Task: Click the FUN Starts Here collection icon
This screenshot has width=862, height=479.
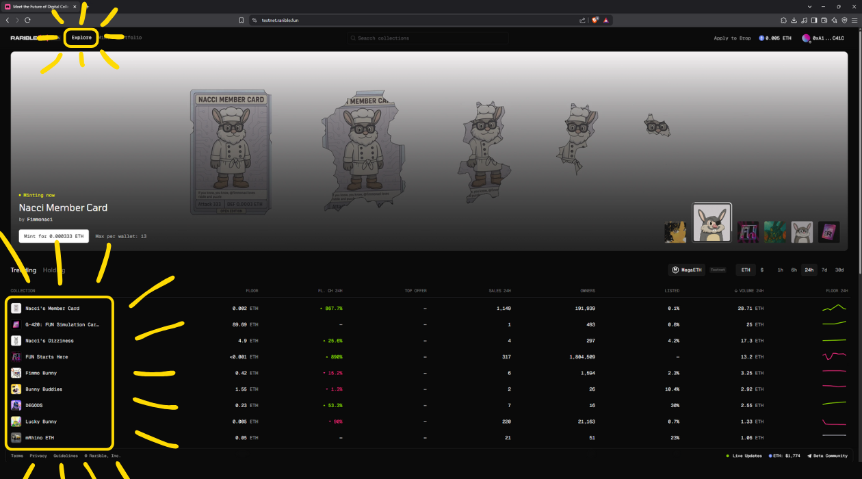Action: tap(16, 357)
